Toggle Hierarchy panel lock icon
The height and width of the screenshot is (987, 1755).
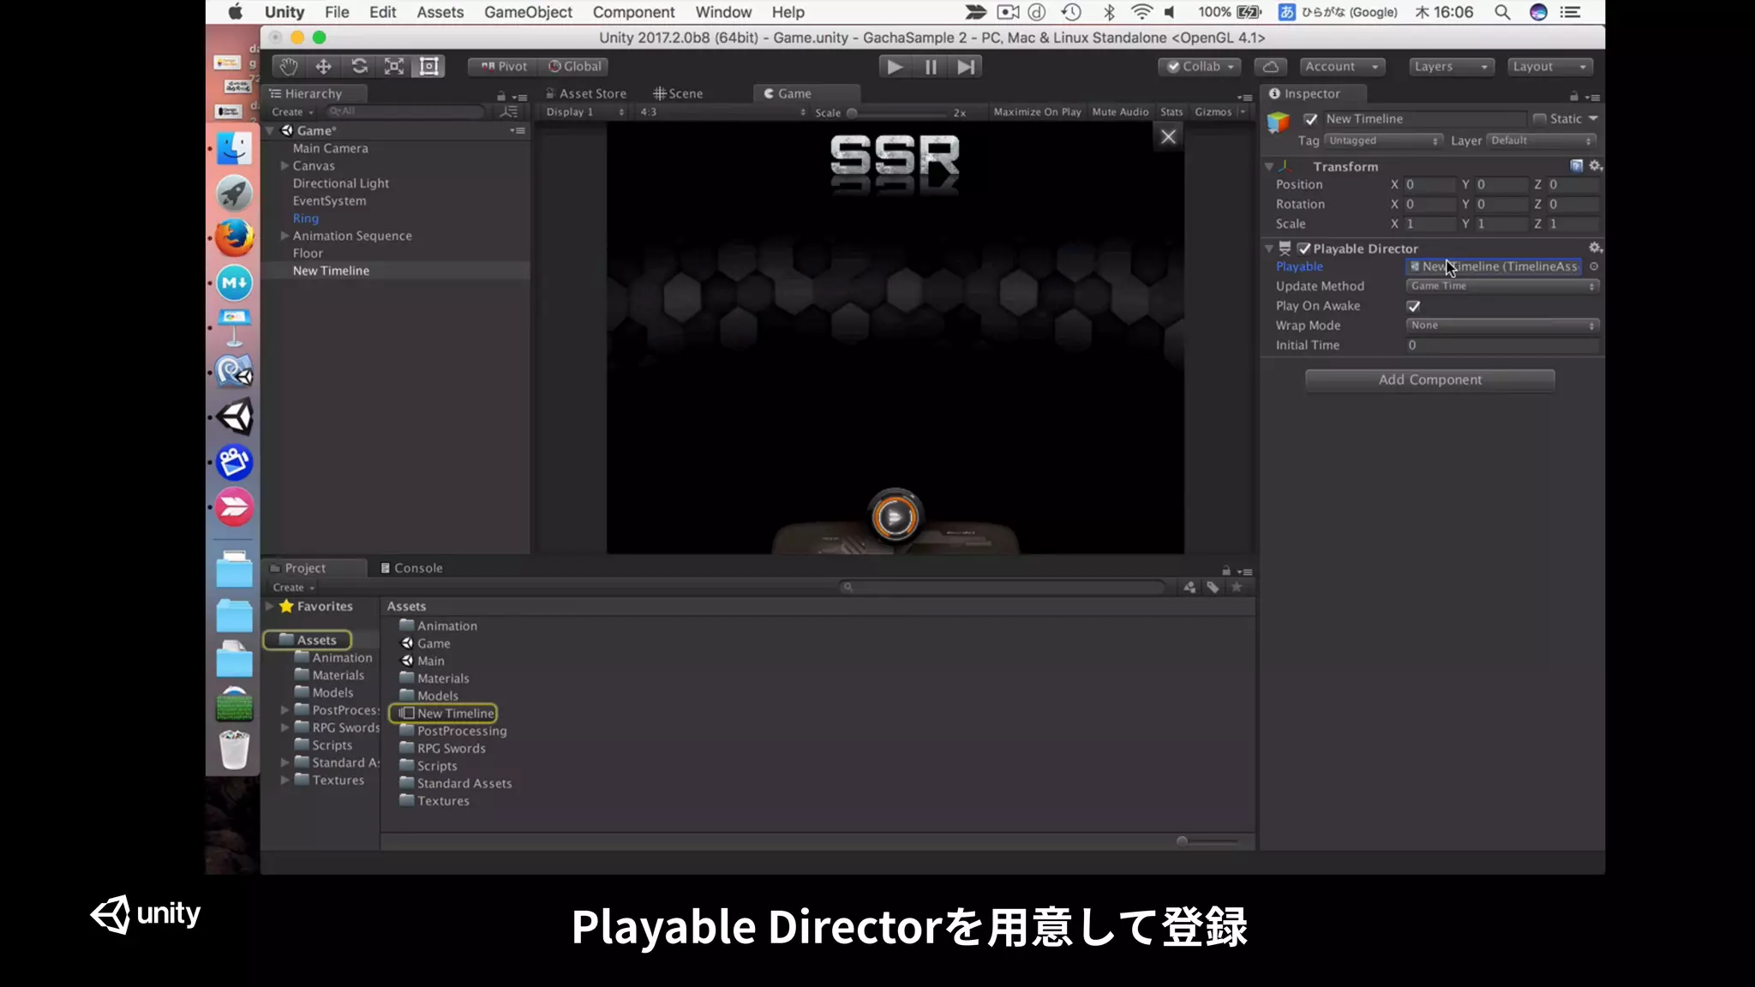click(x=501, y=96)
